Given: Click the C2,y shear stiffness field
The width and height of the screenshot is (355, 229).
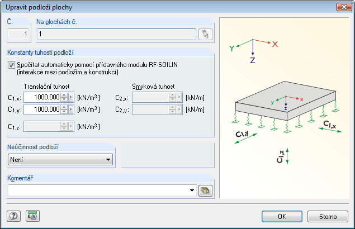Looking at the screenshot, I should coord(151,109).
